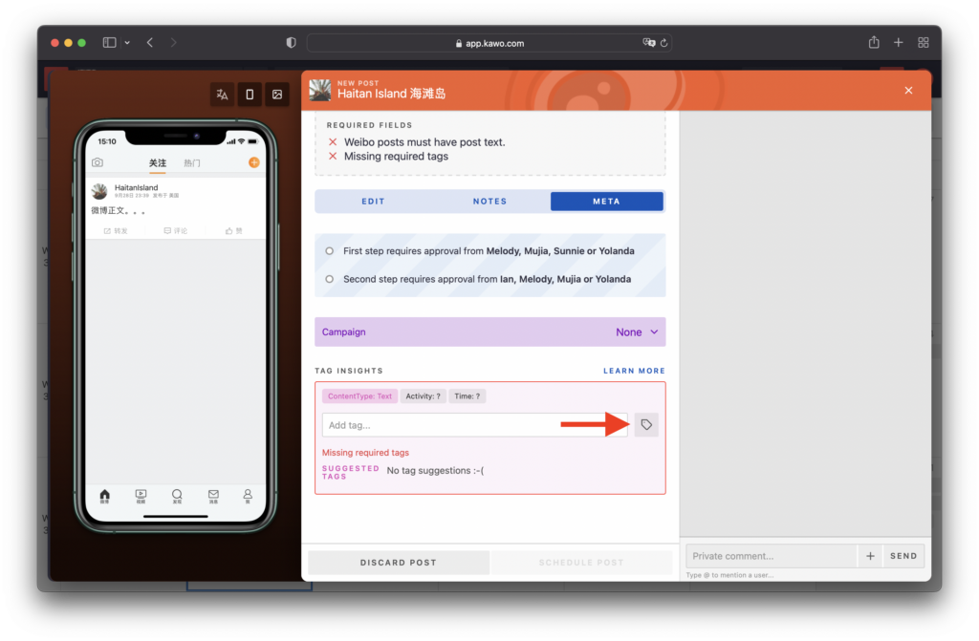The width and height of the screenshot is (979, 641).
Task: Click the plus icon next to Private comment
Action: point(870,556)
